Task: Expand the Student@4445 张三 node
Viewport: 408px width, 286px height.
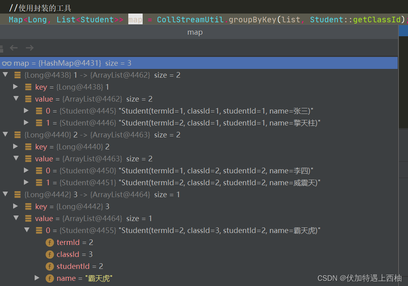Action: (26, 111)
